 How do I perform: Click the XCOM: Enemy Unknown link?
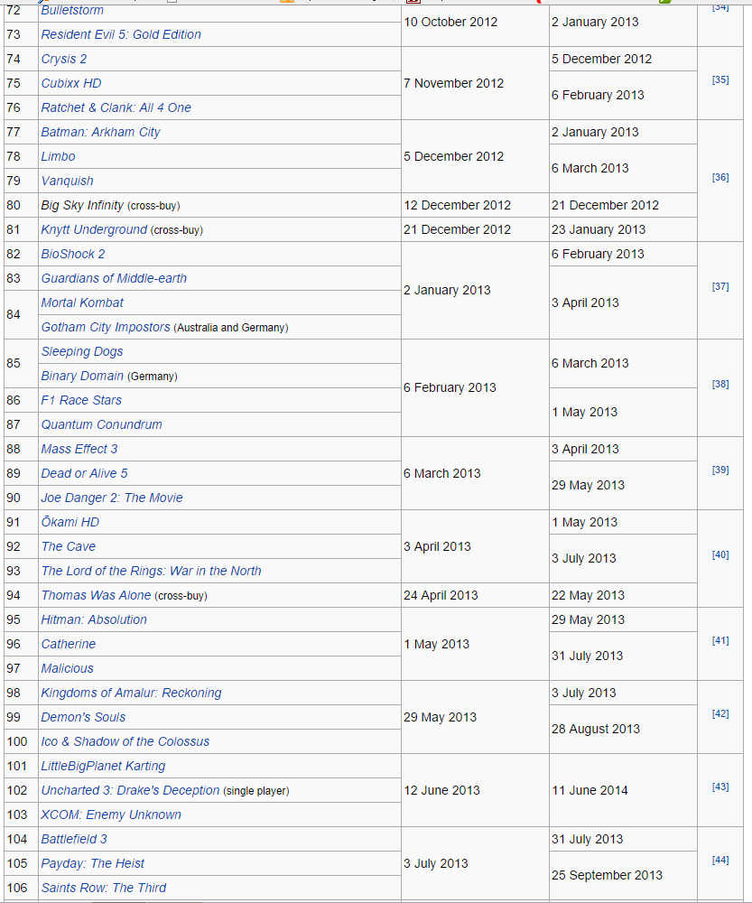pos(111,815)
